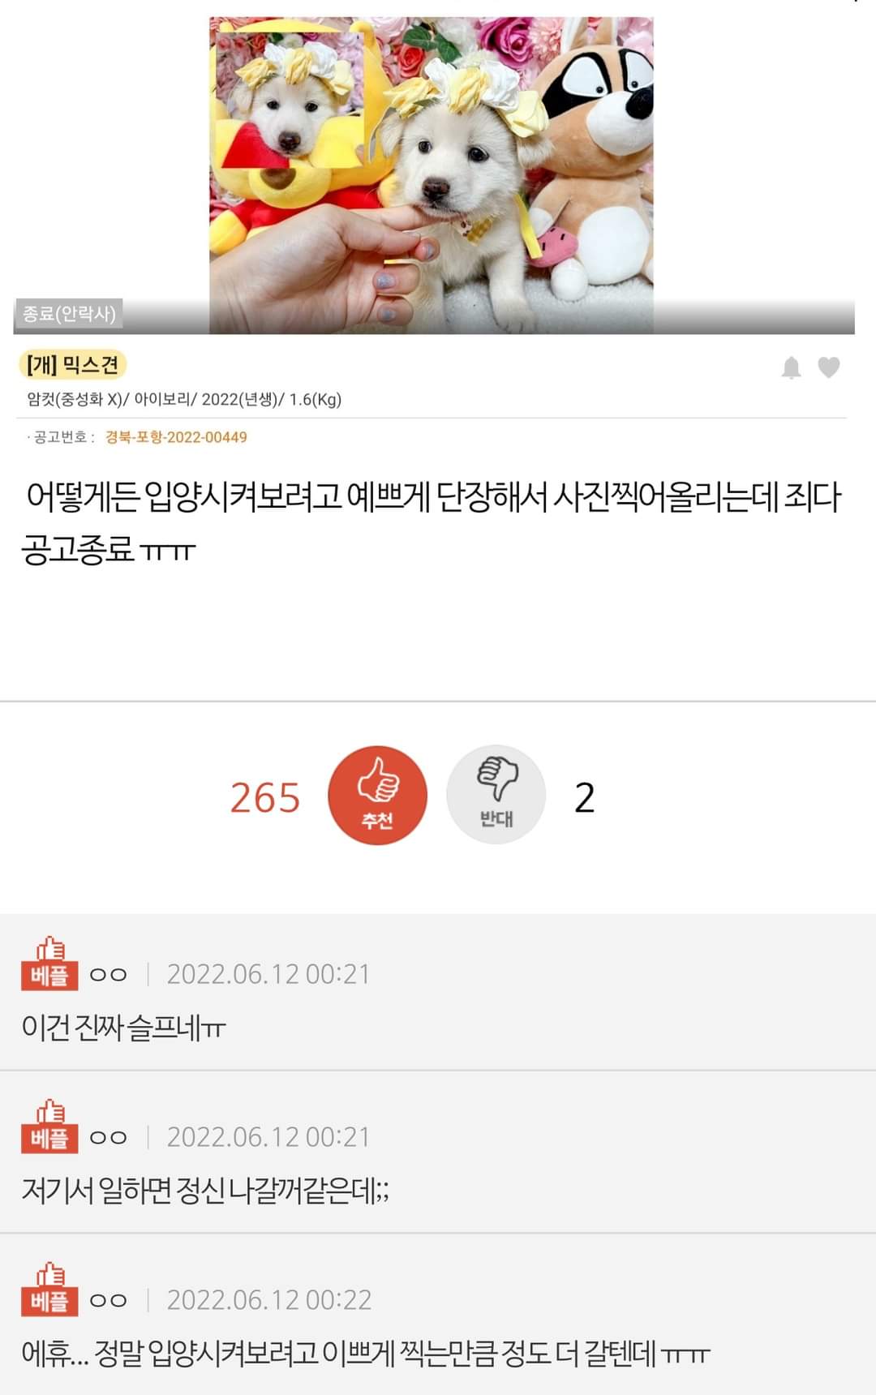Click the recommend count 265
Image resolution: width=876 pixels, height=1395 pixels.
265,797
